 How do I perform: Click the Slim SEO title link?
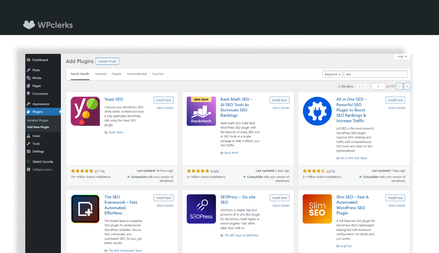(x=353, y=205)
